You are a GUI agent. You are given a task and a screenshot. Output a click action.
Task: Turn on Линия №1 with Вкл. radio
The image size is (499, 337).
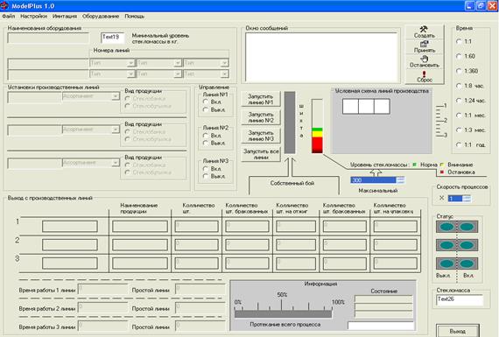click(x=206, y=102)
